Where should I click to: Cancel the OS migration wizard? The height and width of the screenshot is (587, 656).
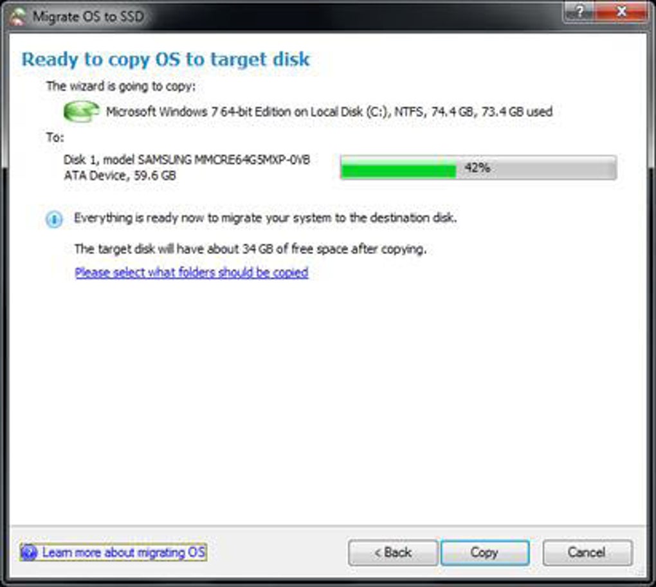587,553
